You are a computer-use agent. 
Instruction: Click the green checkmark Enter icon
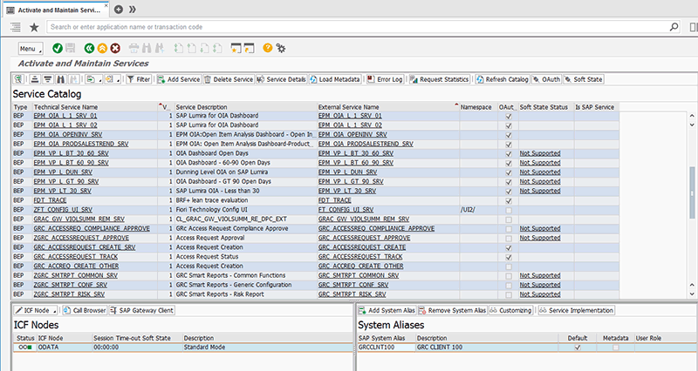[x=58, y=49]
